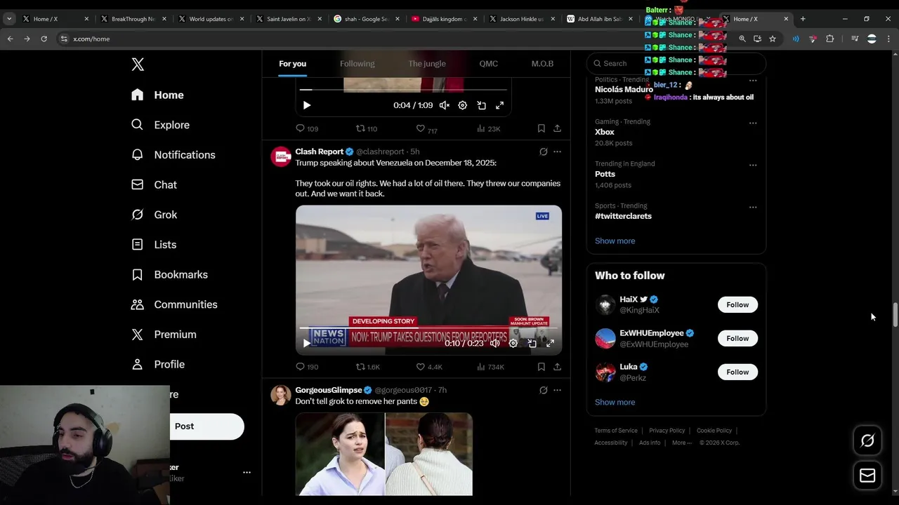Switch to the Following tab

coord(357,64)
